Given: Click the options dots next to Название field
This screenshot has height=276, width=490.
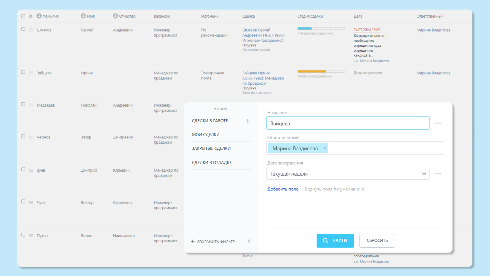Looking at the screenshot, I should coord(438,123).
